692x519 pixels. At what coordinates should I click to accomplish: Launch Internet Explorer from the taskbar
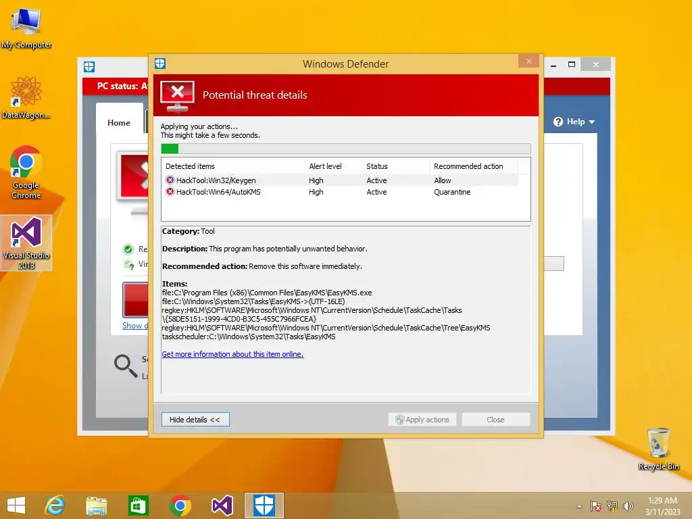click(55, 505)
